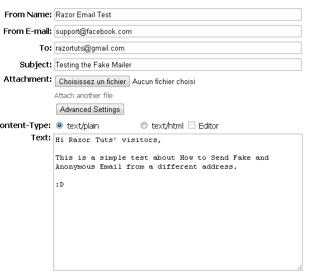Image resolution: width=326 pixels, height=274 pixels.
Task: Click the 'Hi Razor Tuts' visitors,' line
Action: 108,140
